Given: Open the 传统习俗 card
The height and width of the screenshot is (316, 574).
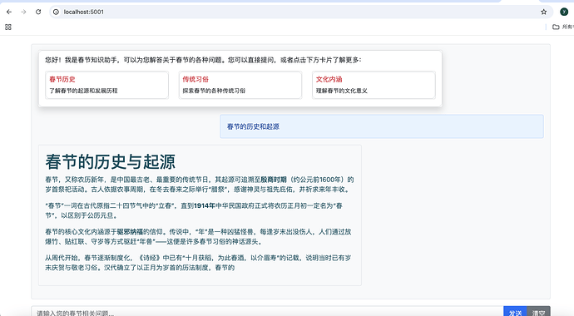Looking at the screenshot, I should pyautogui.click(x=240, y=85).
